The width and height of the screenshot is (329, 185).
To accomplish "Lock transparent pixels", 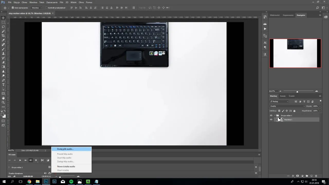I will point(279,111).
